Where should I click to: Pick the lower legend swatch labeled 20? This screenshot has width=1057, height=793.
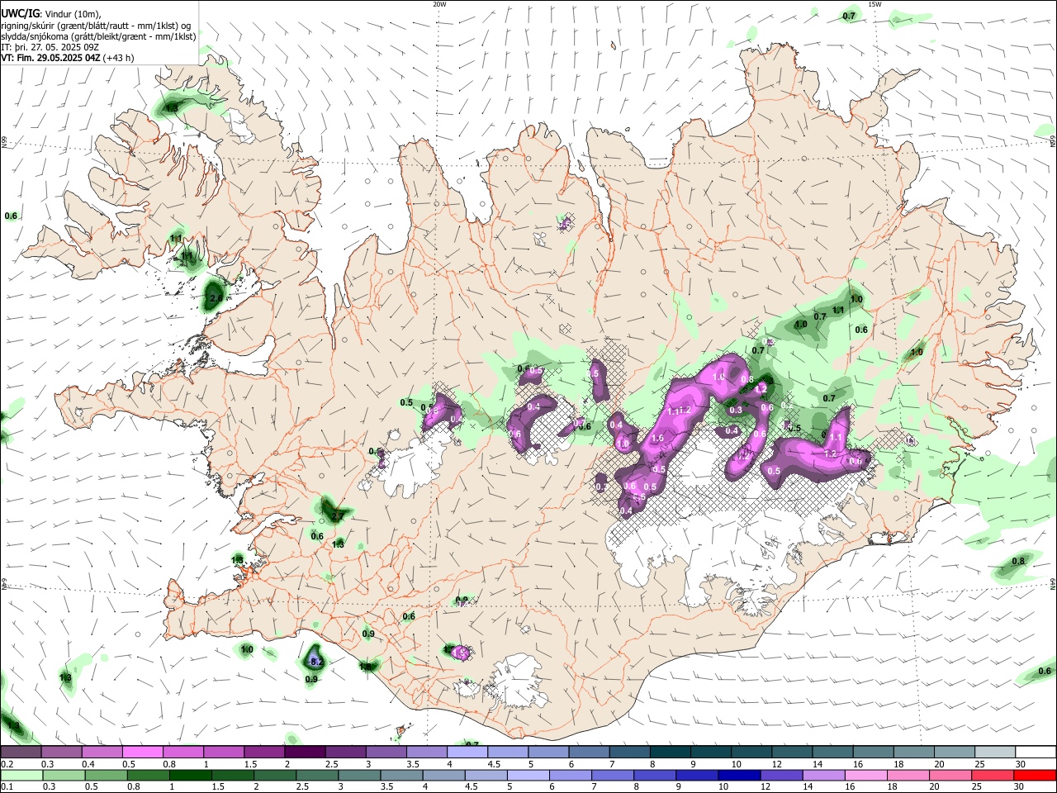click(x=950, y=775)
